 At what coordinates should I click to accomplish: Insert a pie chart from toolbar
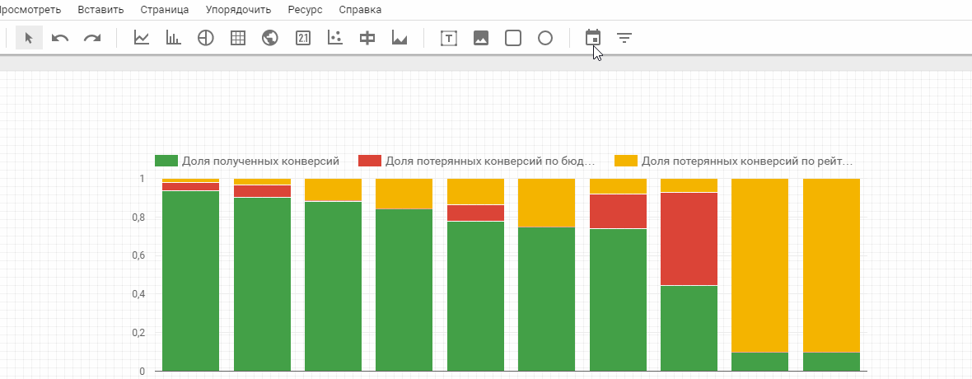[206, 39]
